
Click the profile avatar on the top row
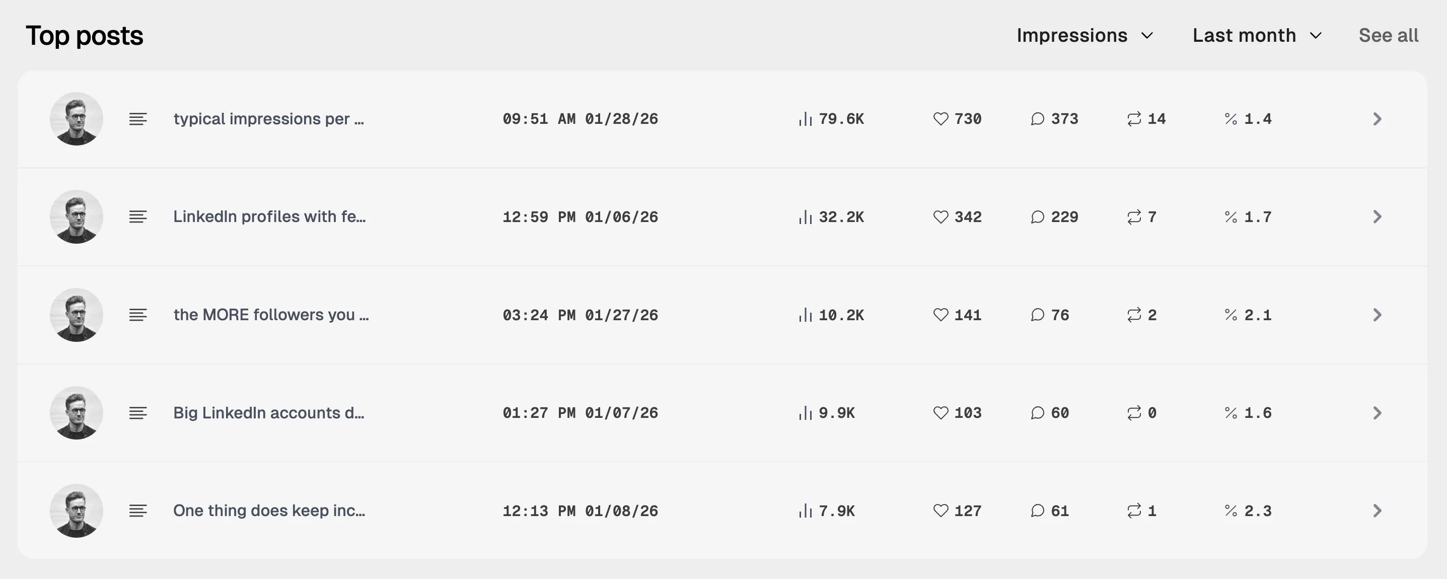pyautogui.click(x=77, y=118)
